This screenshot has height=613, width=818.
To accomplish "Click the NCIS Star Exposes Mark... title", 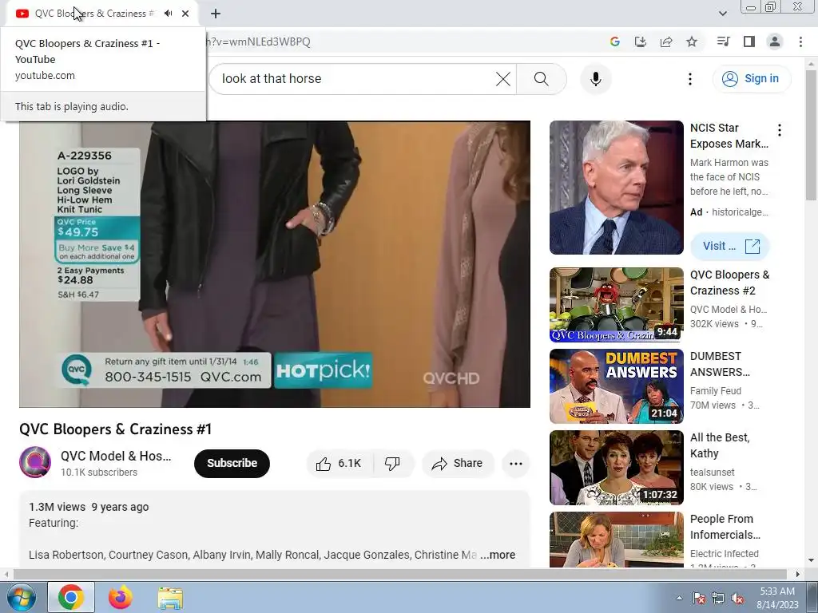I will (729, 136).
